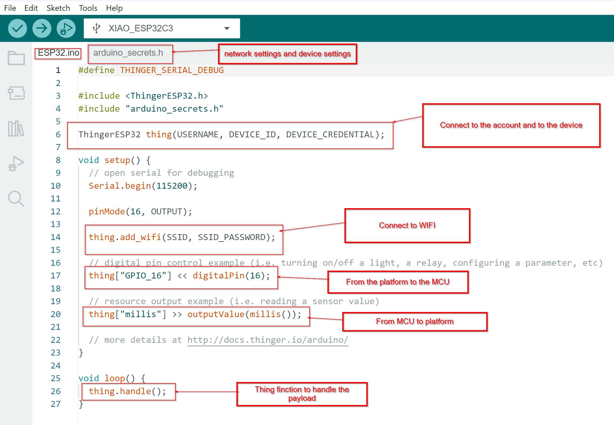This screenshot has height=425, width=614.
Task: Open the Sketchbook folder sidebar icon
Action: [16, 58]
